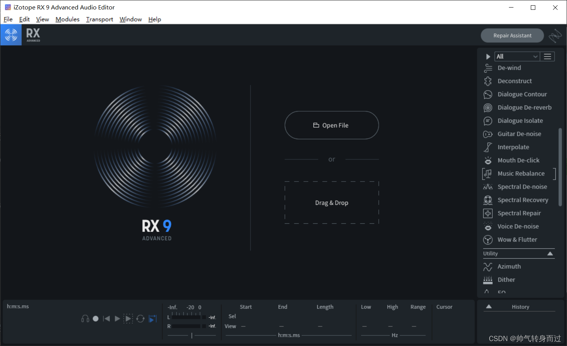Open the All module filter dropdown

tap(517, 57)
